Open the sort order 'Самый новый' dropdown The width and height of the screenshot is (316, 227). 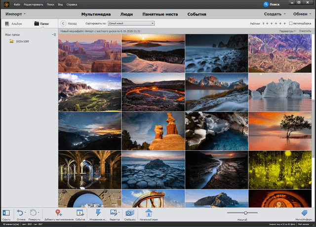point(131,23)
